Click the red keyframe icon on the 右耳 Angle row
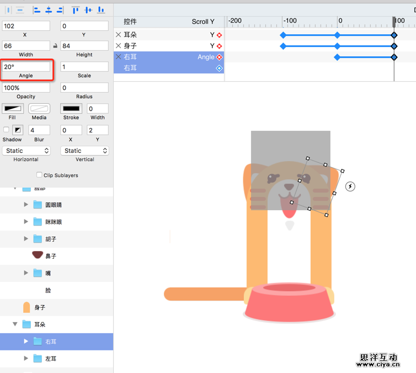Viewport: 416px width, 373px height. [x=219, y=57]
